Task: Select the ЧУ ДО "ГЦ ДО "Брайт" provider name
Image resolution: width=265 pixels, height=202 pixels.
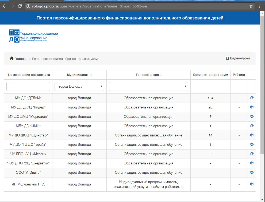Action: [28, 144]
